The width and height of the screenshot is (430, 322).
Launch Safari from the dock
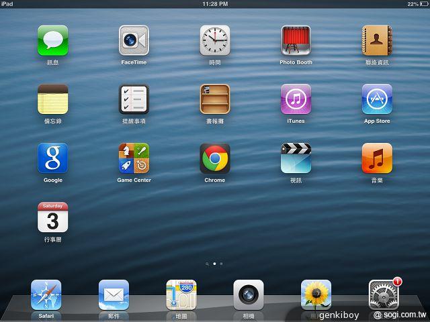click(x=46, y=294)
